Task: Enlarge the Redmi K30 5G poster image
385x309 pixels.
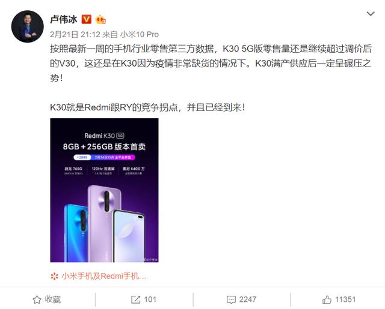Action: [x=104, y=190]
